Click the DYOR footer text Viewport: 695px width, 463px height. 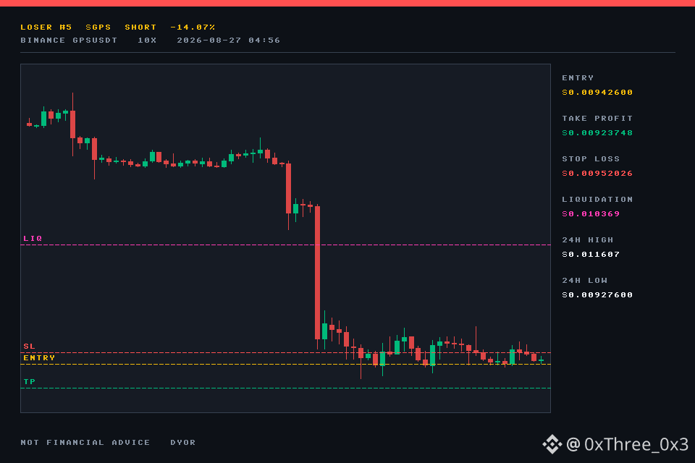coord(183,442)
